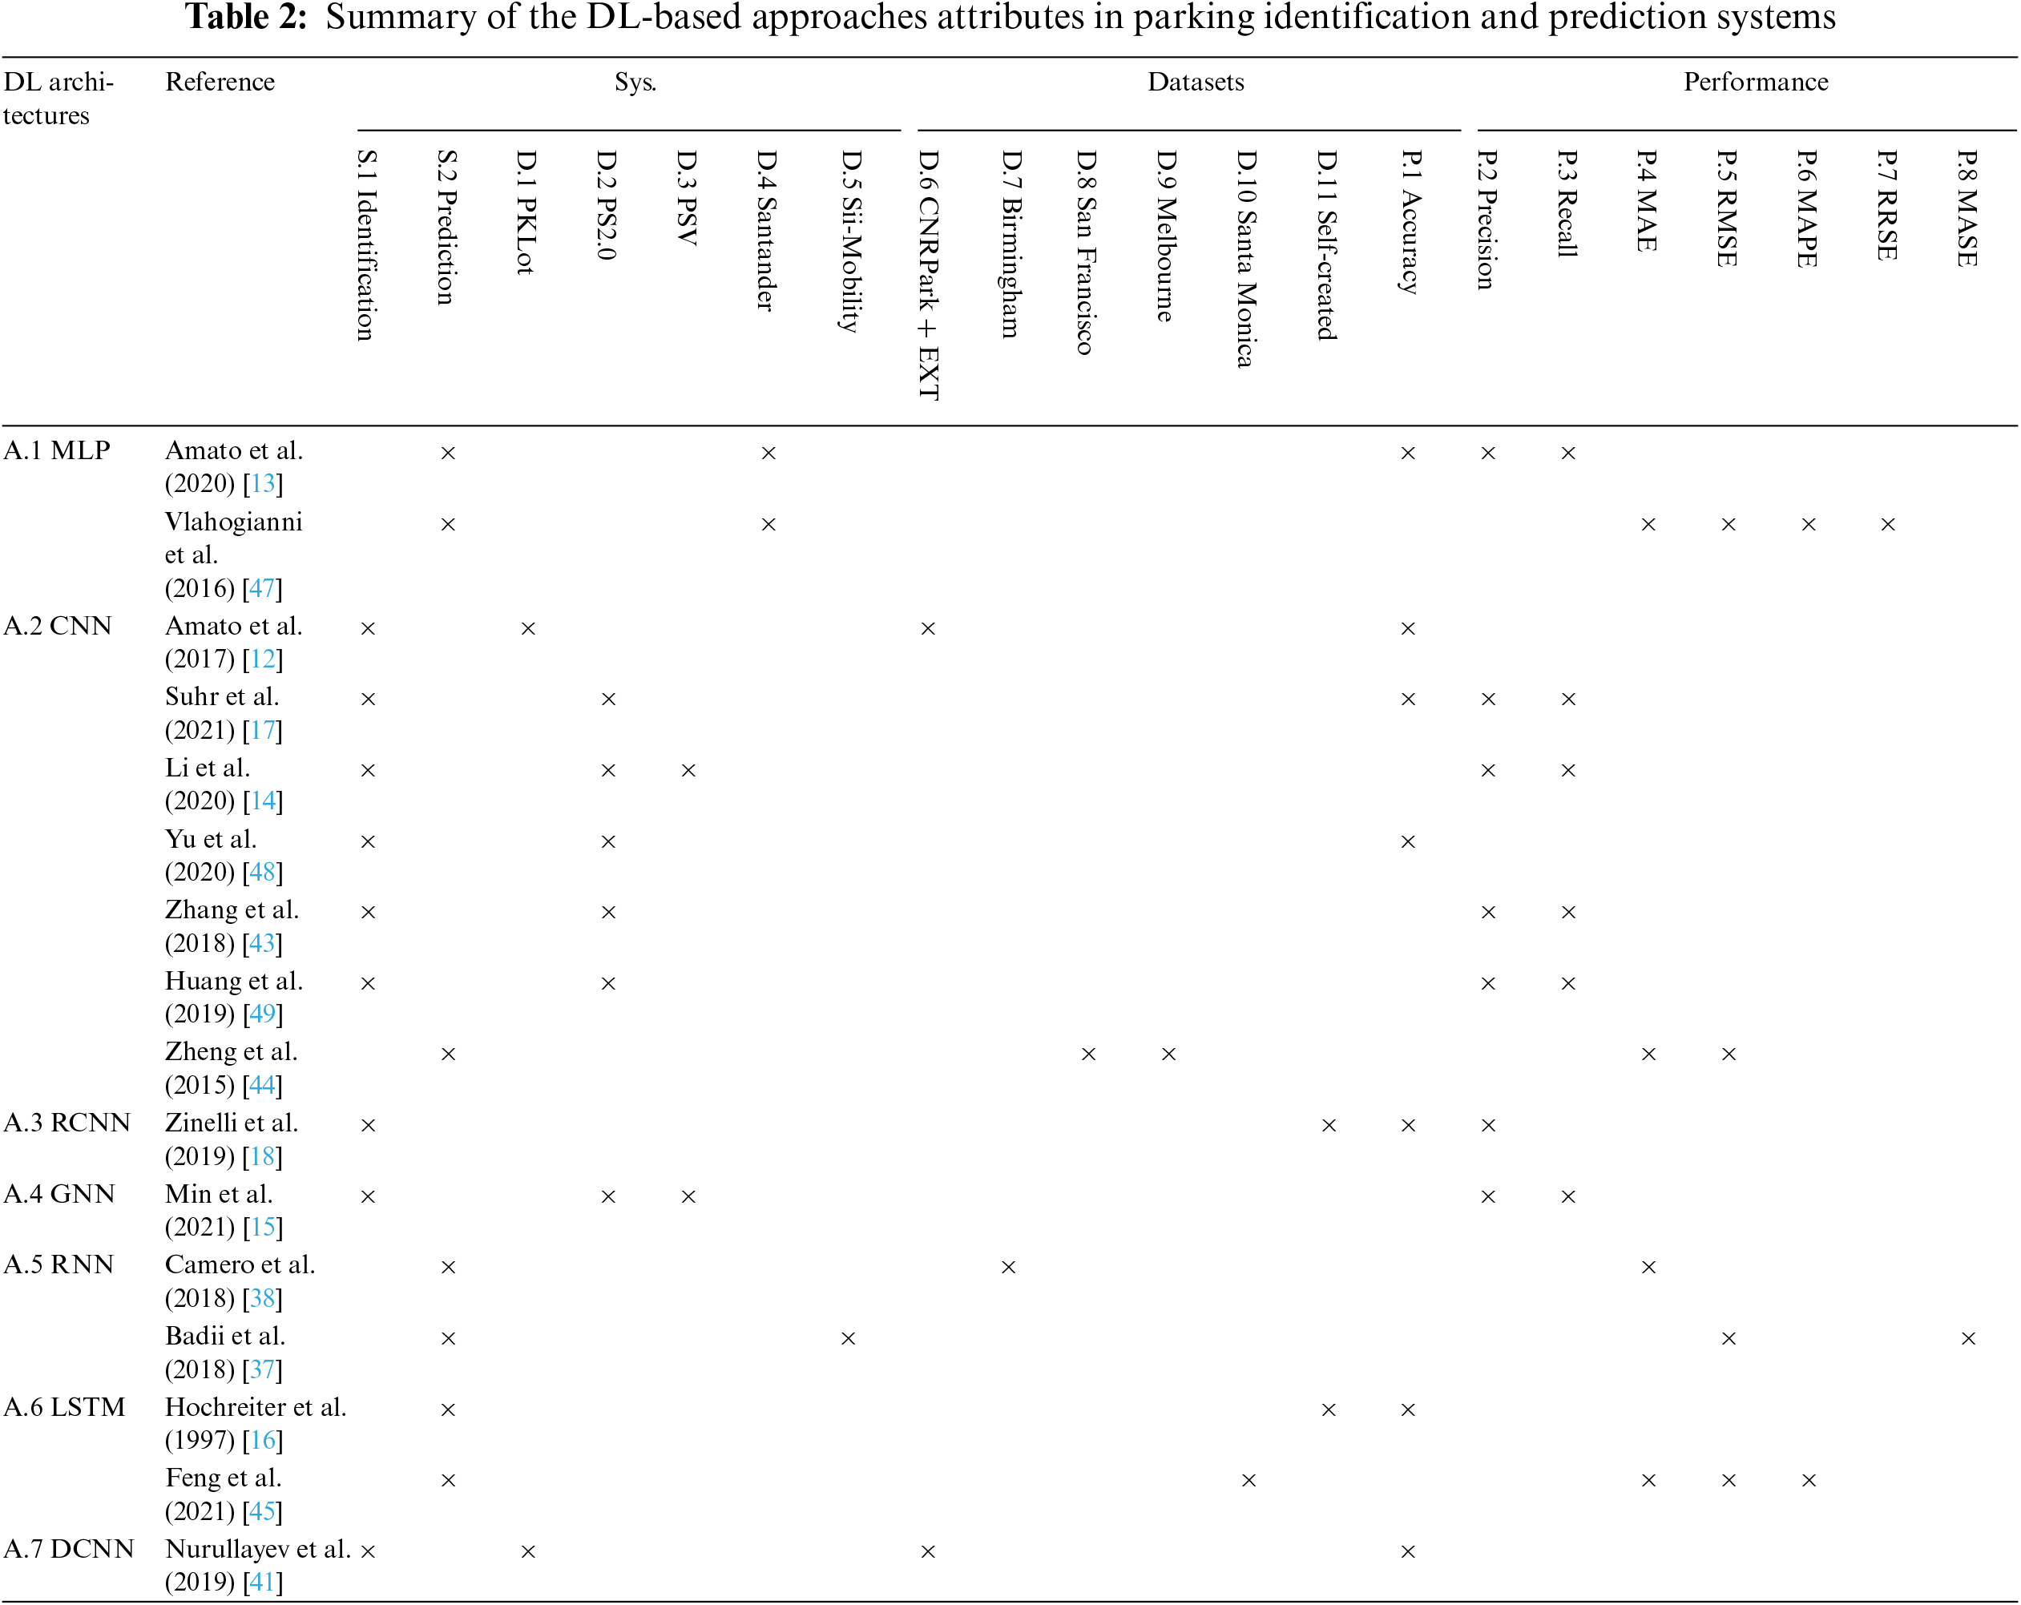Click reference link 12 for Amato 2017

[263, 659]
